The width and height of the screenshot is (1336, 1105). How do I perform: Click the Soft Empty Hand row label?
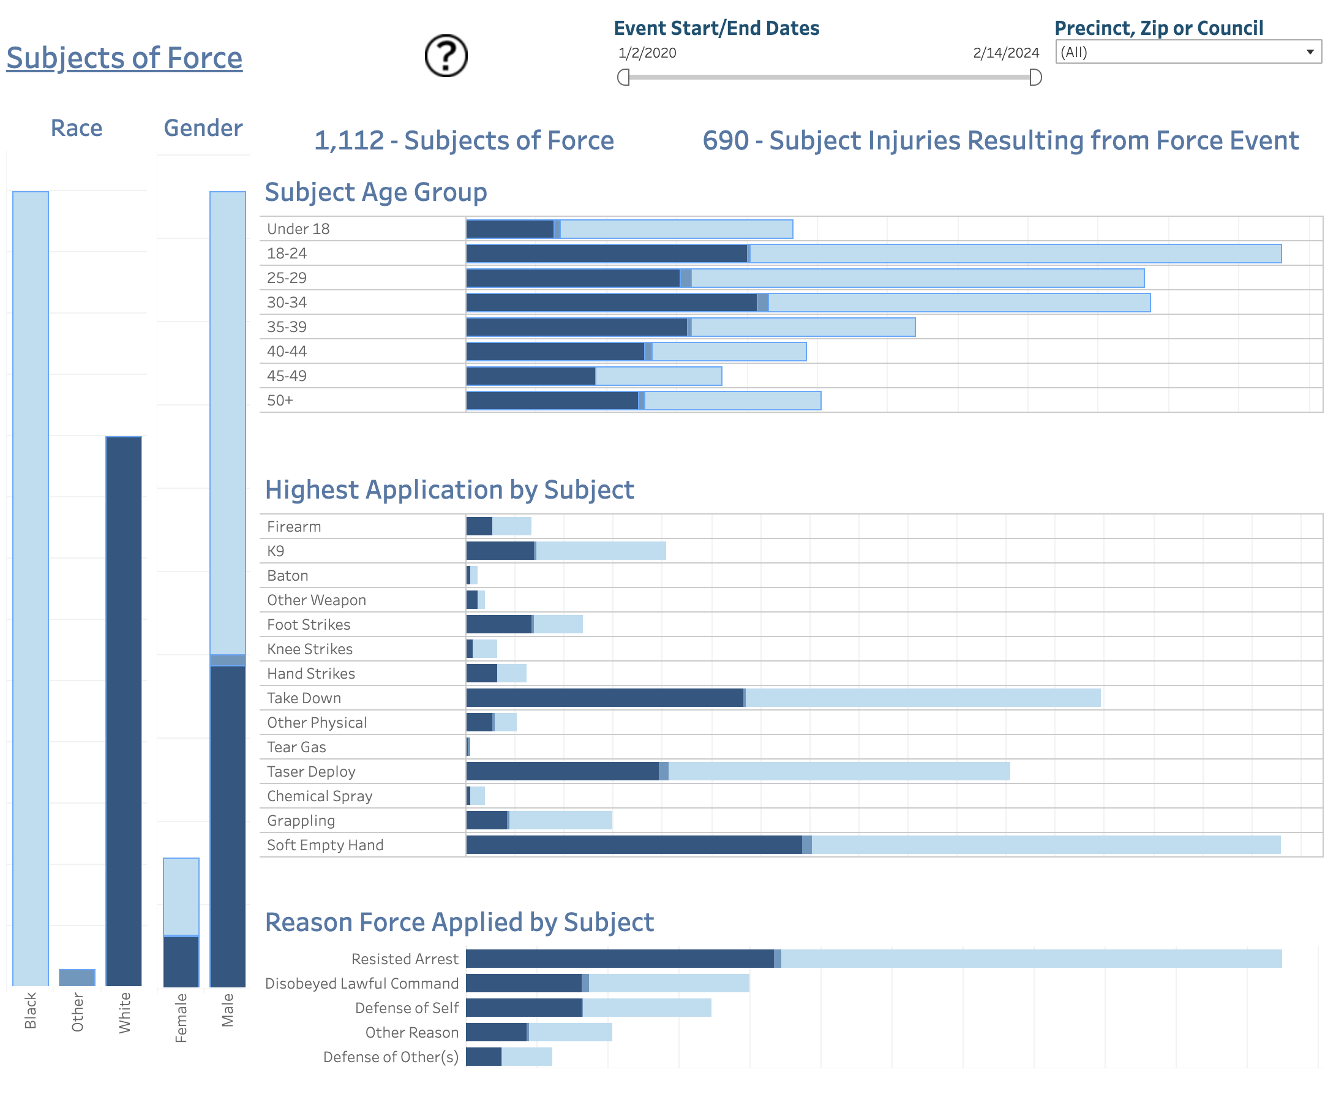pos(325,845)
